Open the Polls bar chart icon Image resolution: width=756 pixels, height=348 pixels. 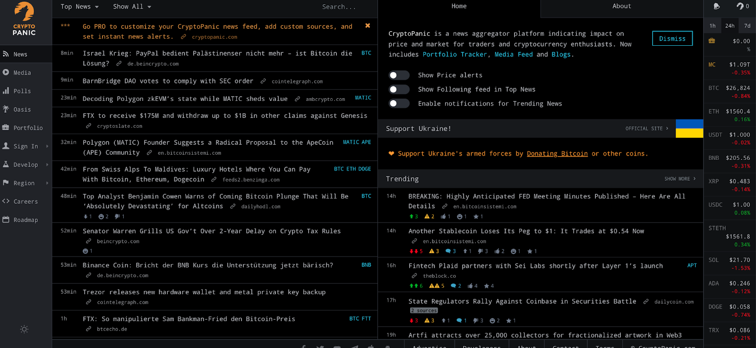6,91
